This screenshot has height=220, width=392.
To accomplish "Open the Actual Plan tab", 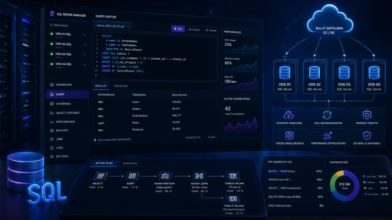I will pos(104,163).
